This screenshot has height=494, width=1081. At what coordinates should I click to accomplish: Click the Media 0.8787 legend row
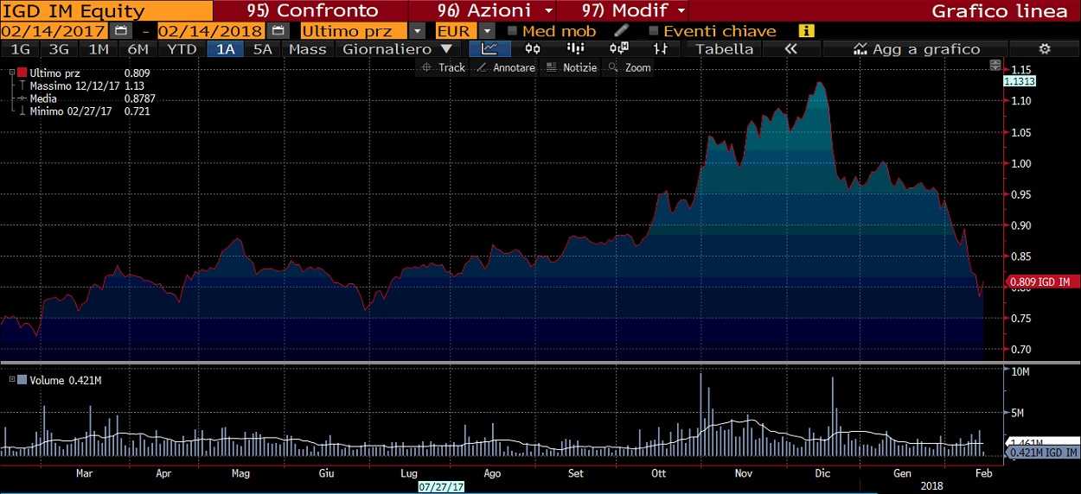tap(87, 98)
